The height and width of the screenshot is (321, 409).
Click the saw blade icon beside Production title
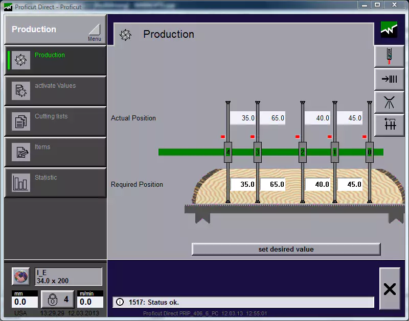tap(125, 35)
